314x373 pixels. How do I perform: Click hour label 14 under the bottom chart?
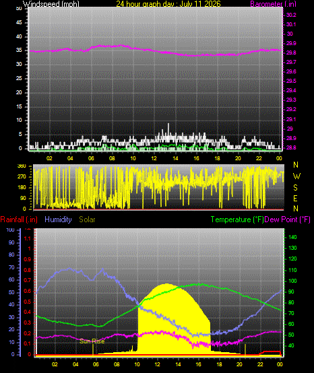tap(178, 364)
